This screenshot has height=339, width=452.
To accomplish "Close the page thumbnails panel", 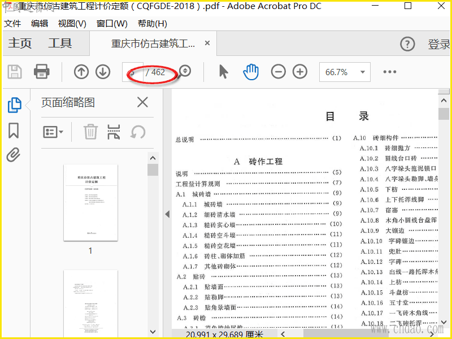I will [142, 102].
